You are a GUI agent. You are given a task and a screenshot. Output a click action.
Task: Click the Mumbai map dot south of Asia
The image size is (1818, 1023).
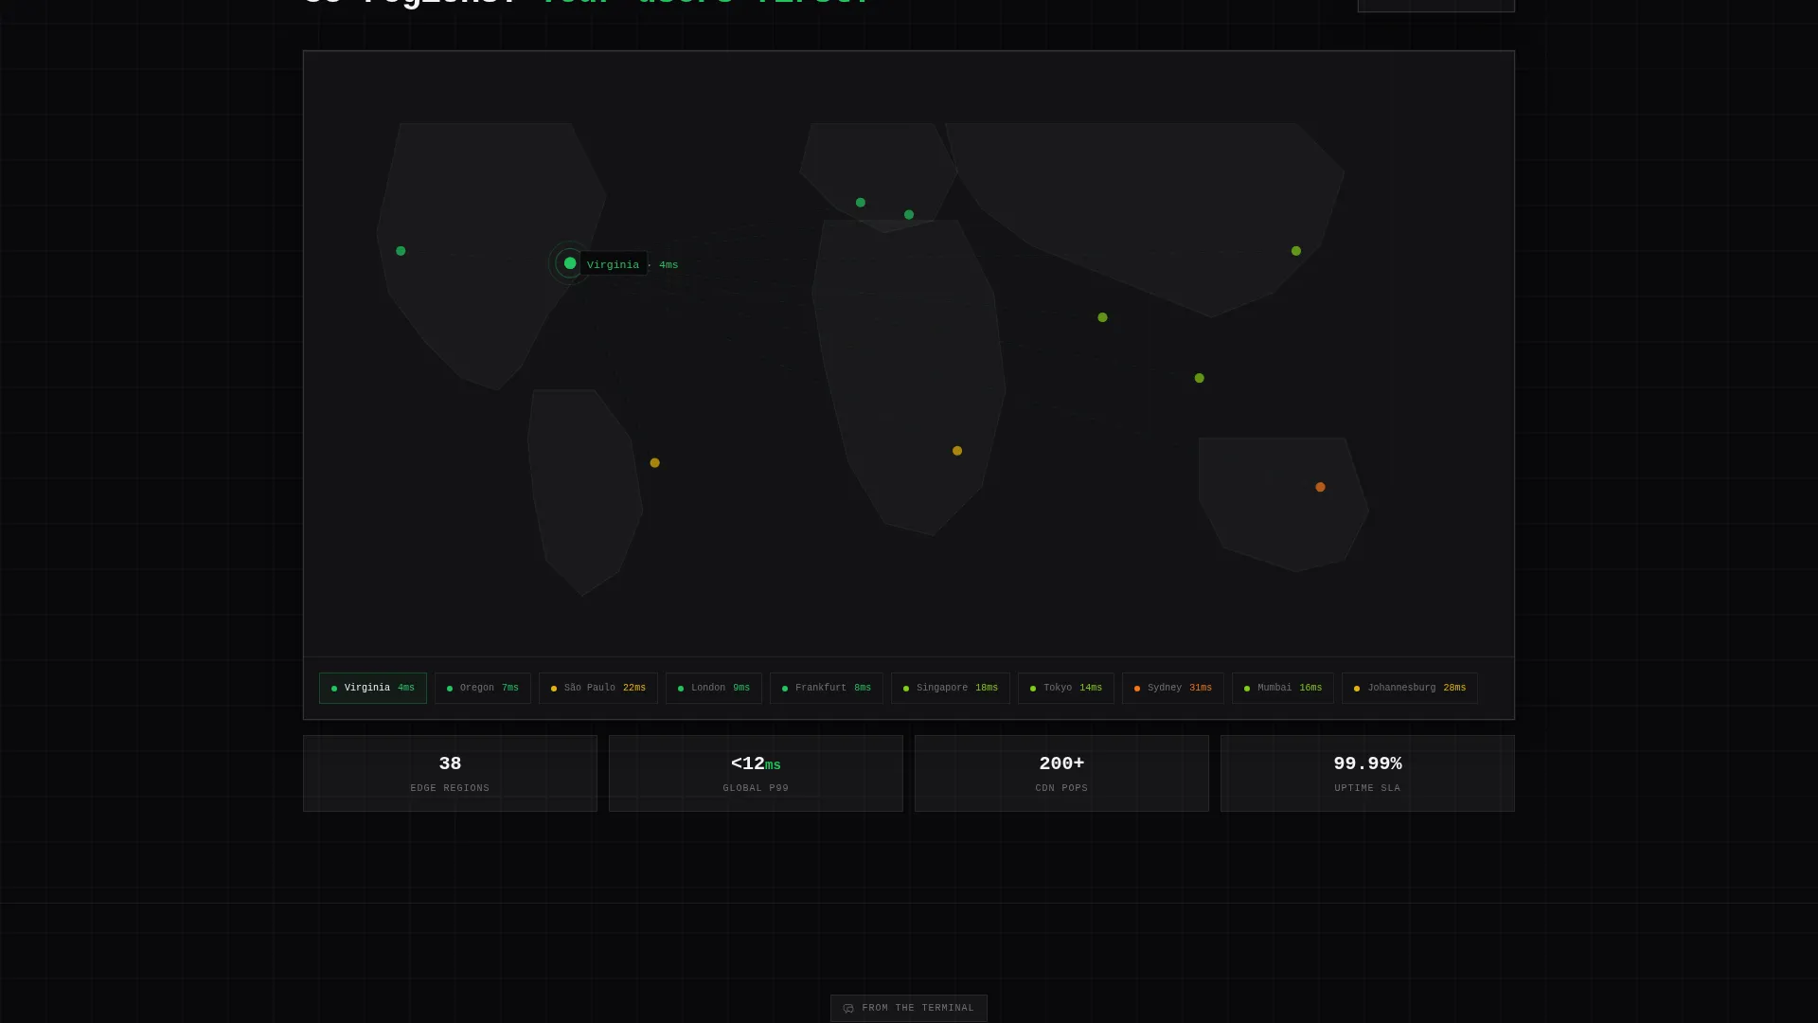click(1102, 317)
